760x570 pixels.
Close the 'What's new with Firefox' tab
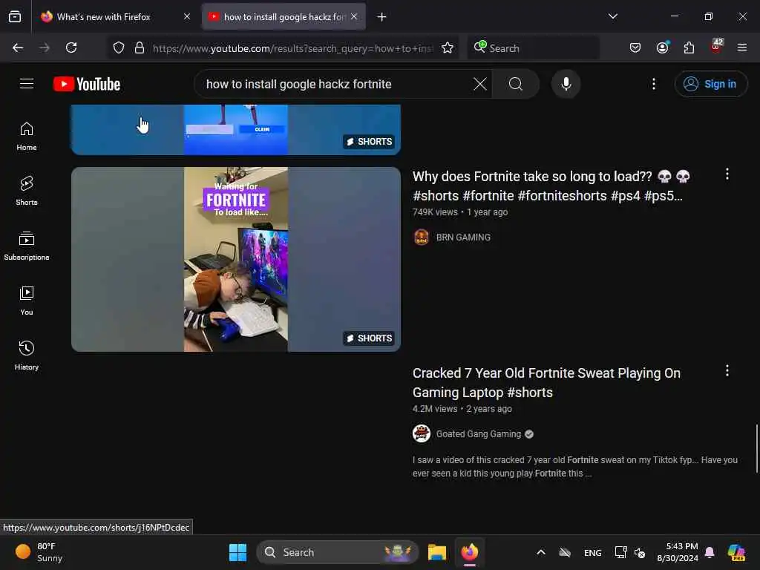click(x=187, y=17)
